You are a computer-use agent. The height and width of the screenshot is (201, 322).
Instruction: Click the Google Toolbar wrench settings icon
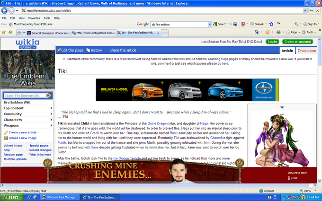coord(296,24)
